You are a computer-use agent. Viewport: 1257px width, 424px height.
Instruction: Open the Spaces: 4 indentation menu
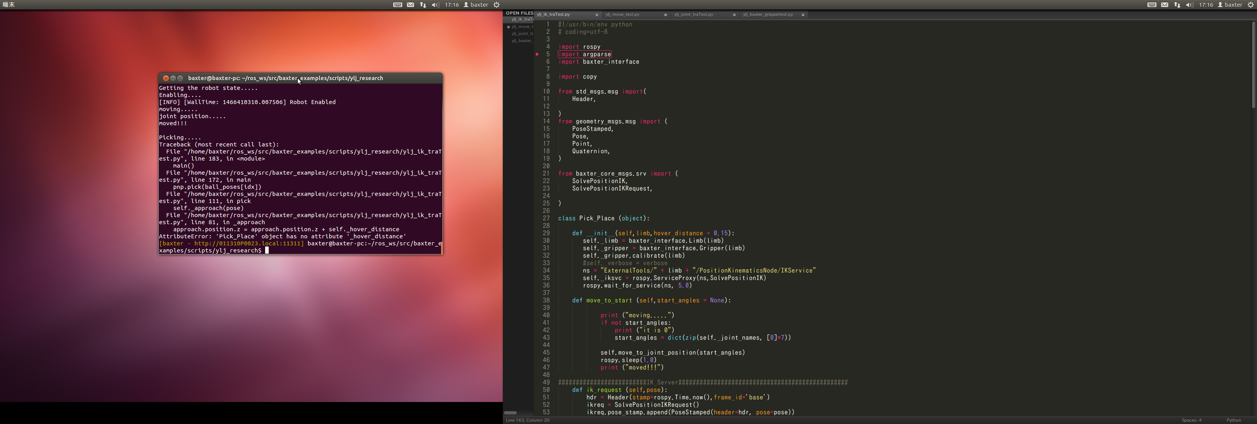pyautogui.click(x=1191, y=420)
